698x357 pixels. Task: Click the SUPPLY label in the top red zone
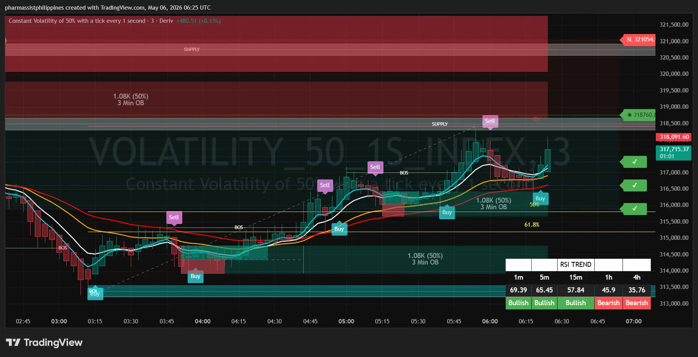(x=192, y=50)
